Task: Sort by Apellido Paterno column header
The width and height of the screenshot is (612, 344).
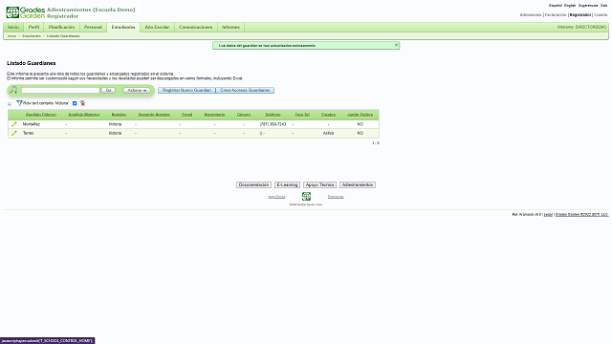Action: [x=41, y=115]
